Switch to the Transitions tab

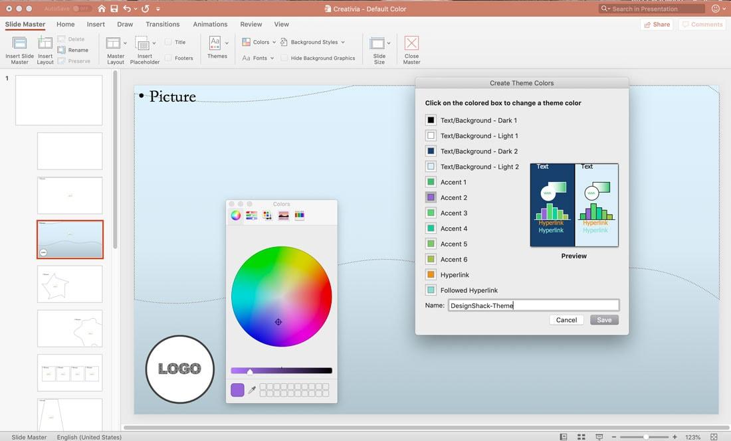[163, 24]
